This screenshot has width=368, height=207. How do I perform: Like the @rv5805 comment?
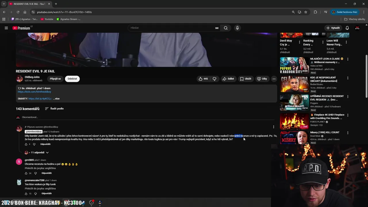click(x=26, y=173)
